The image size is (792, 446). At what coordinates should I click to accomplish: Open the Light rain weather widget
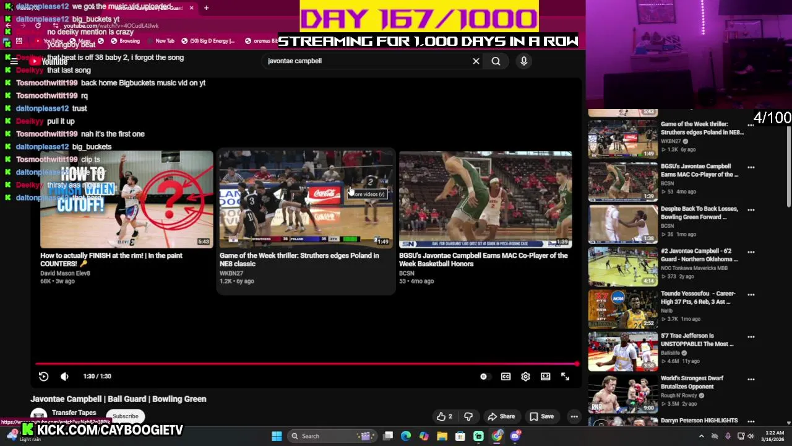tap(25, 436)
